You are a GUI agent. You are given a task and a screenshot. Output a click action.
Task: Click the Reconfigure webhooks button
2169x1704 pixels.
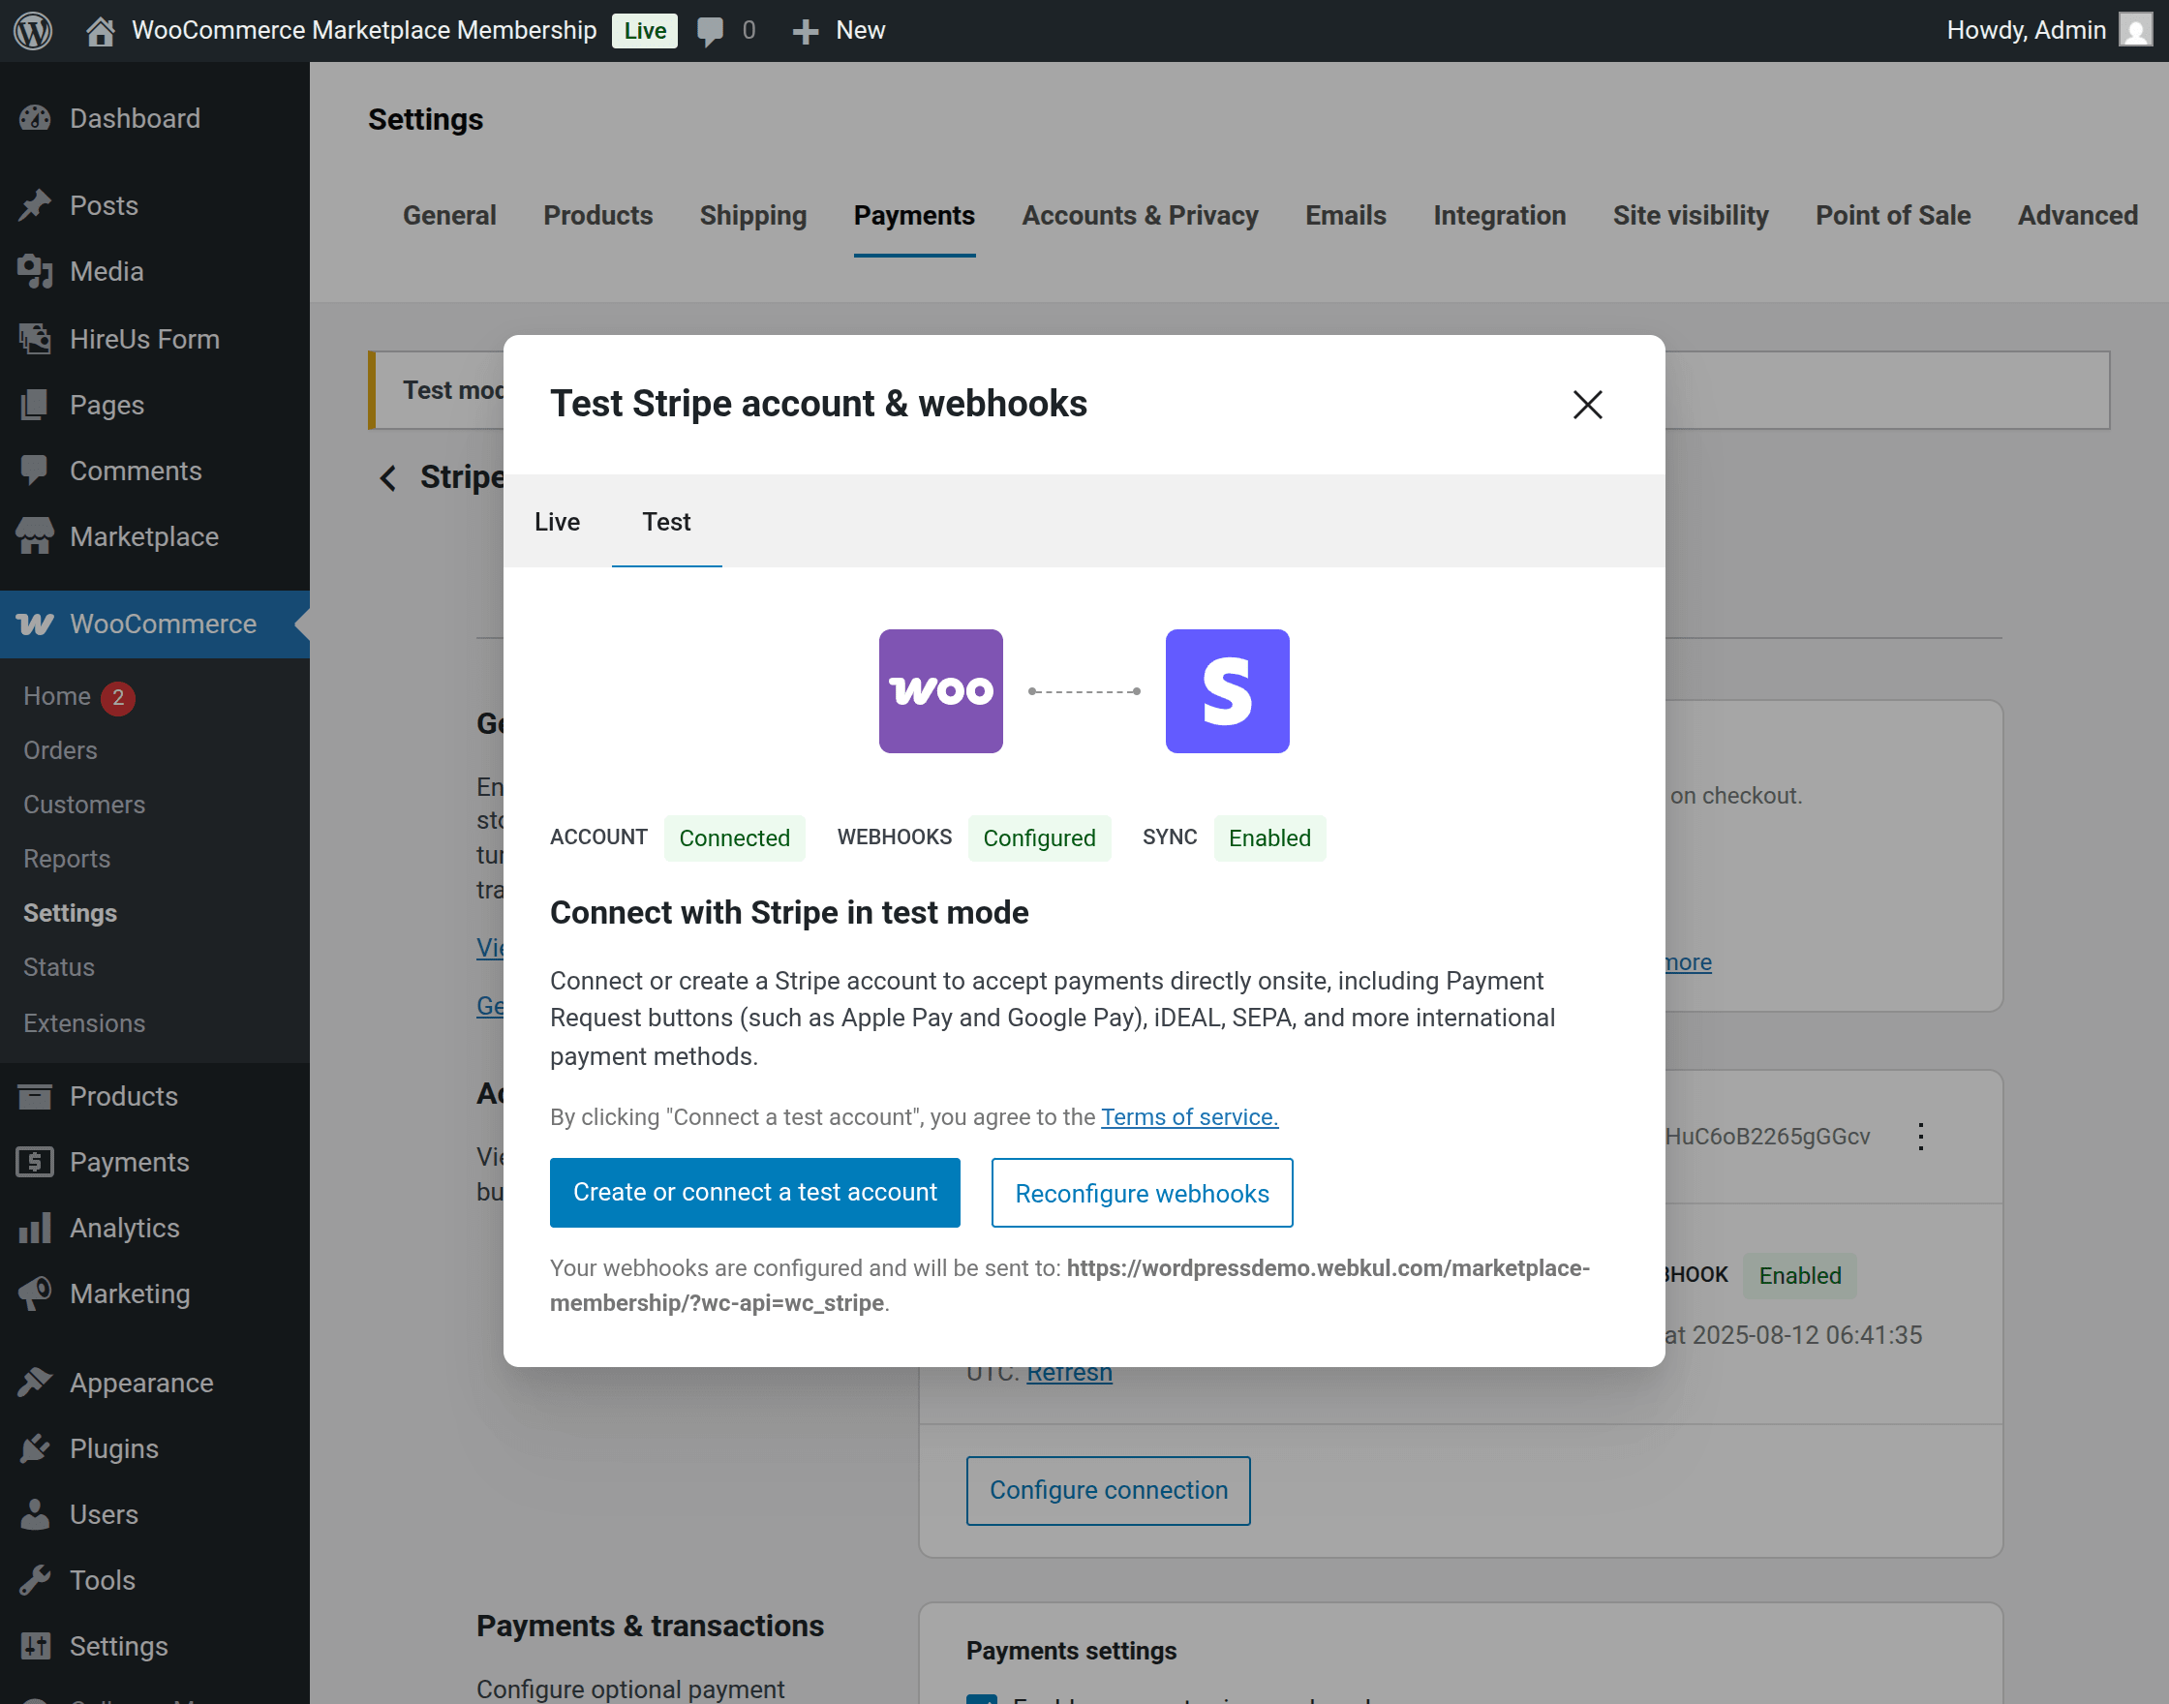click(1142, 1192)
